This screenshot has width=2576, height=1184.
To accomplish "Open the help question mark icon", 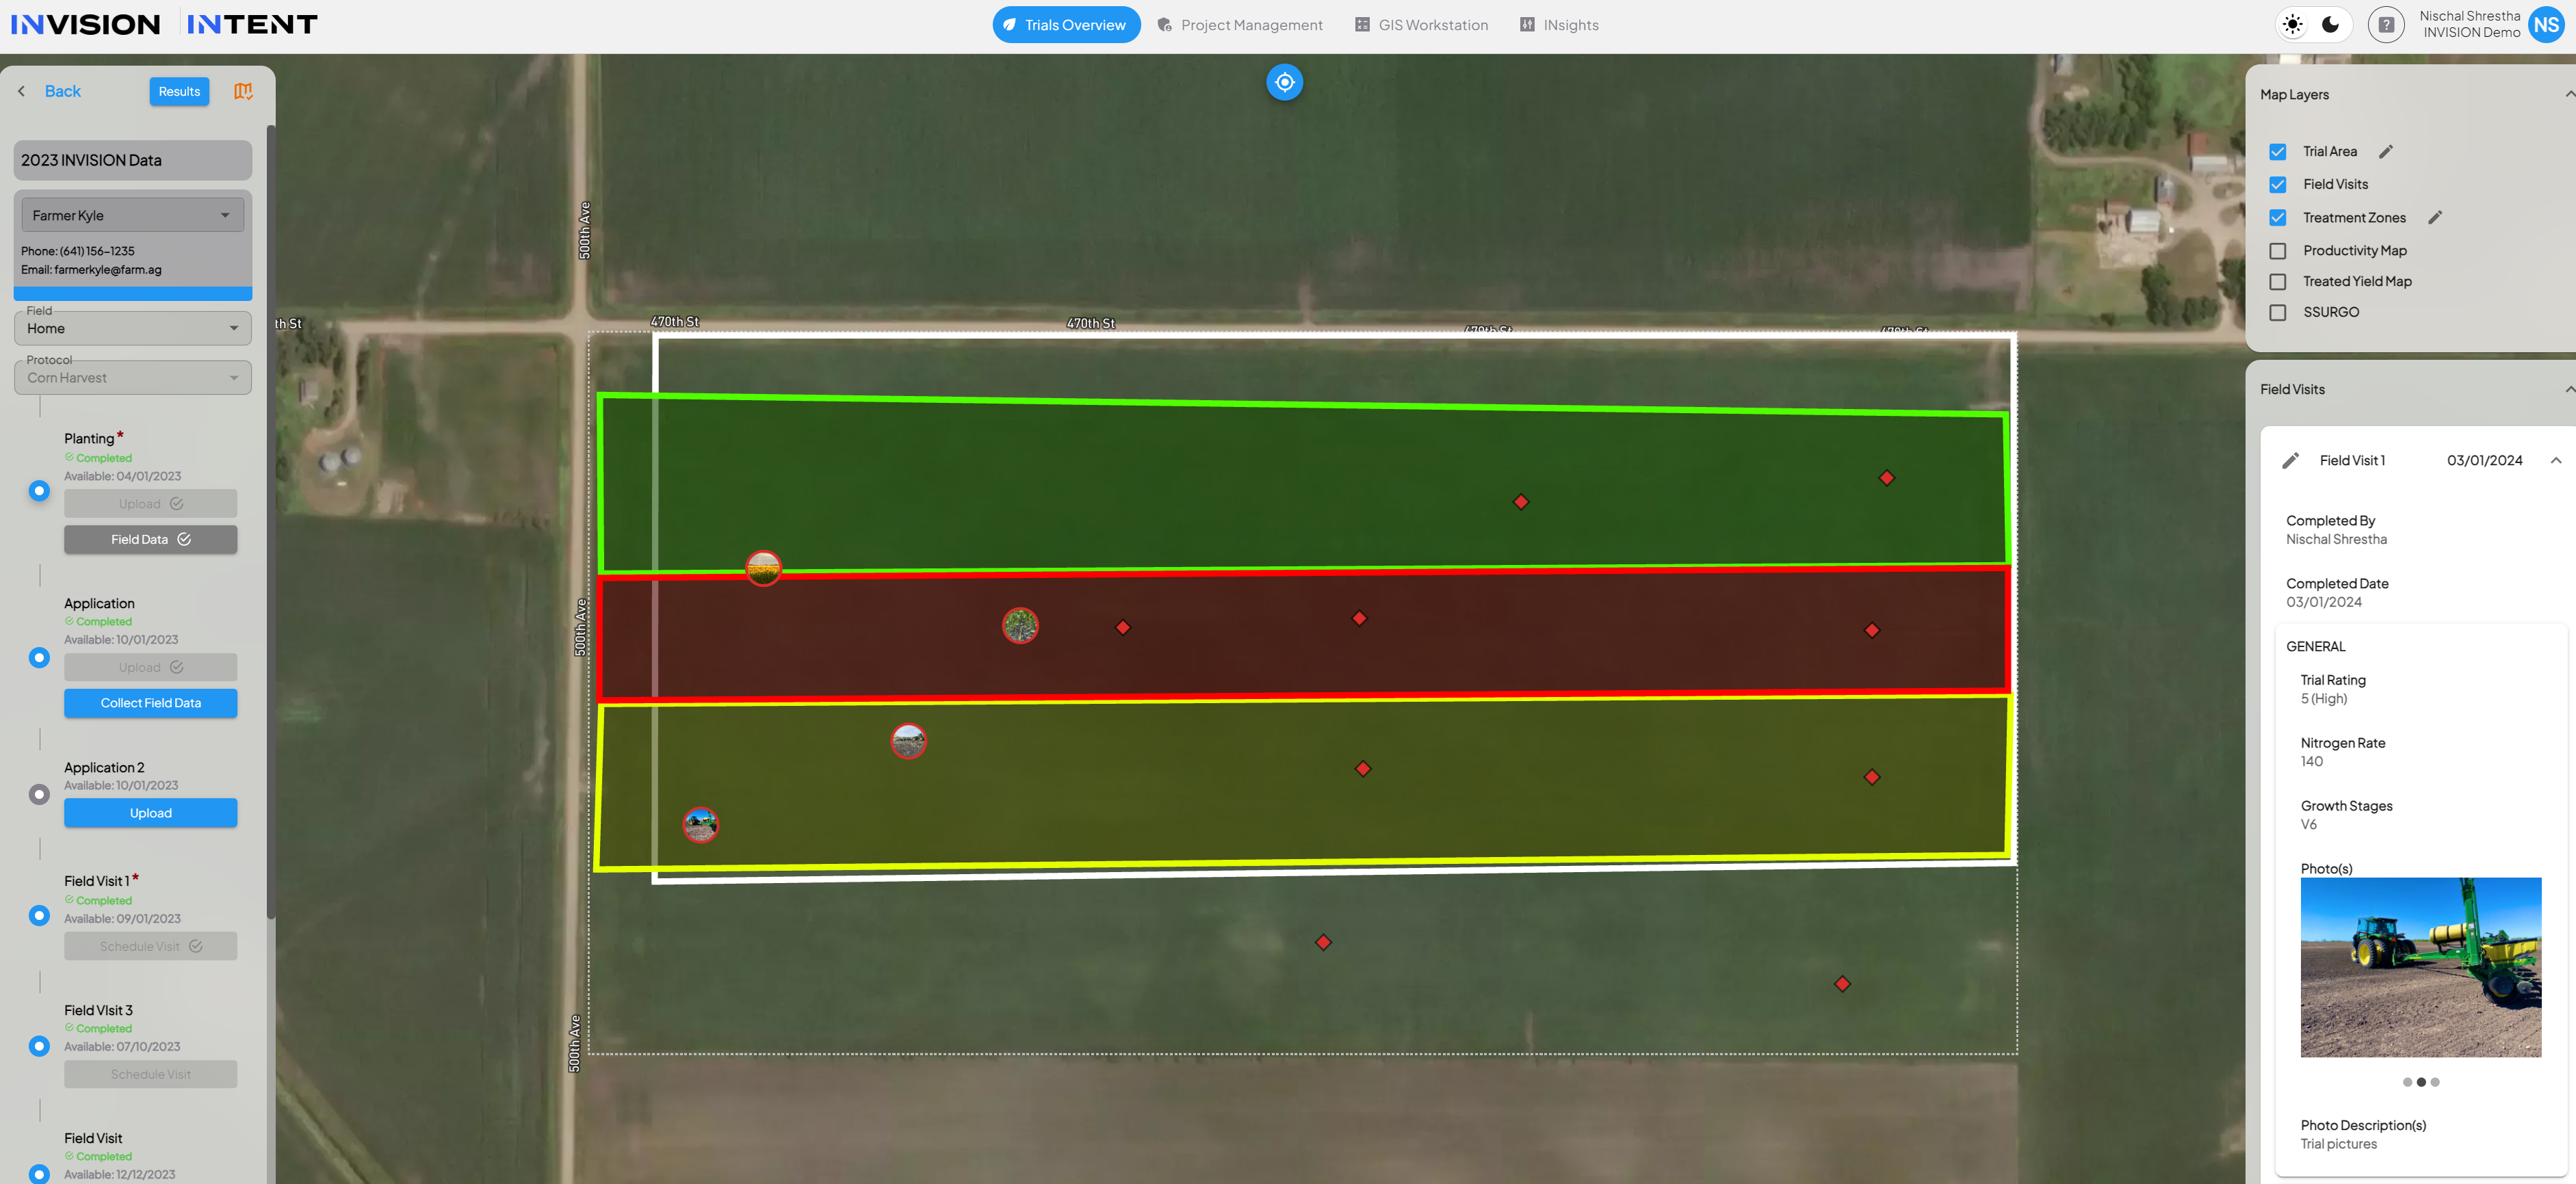I will click(2386, 25).
